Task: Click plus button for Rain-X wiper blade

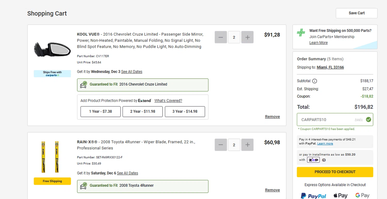Action: 247,145
